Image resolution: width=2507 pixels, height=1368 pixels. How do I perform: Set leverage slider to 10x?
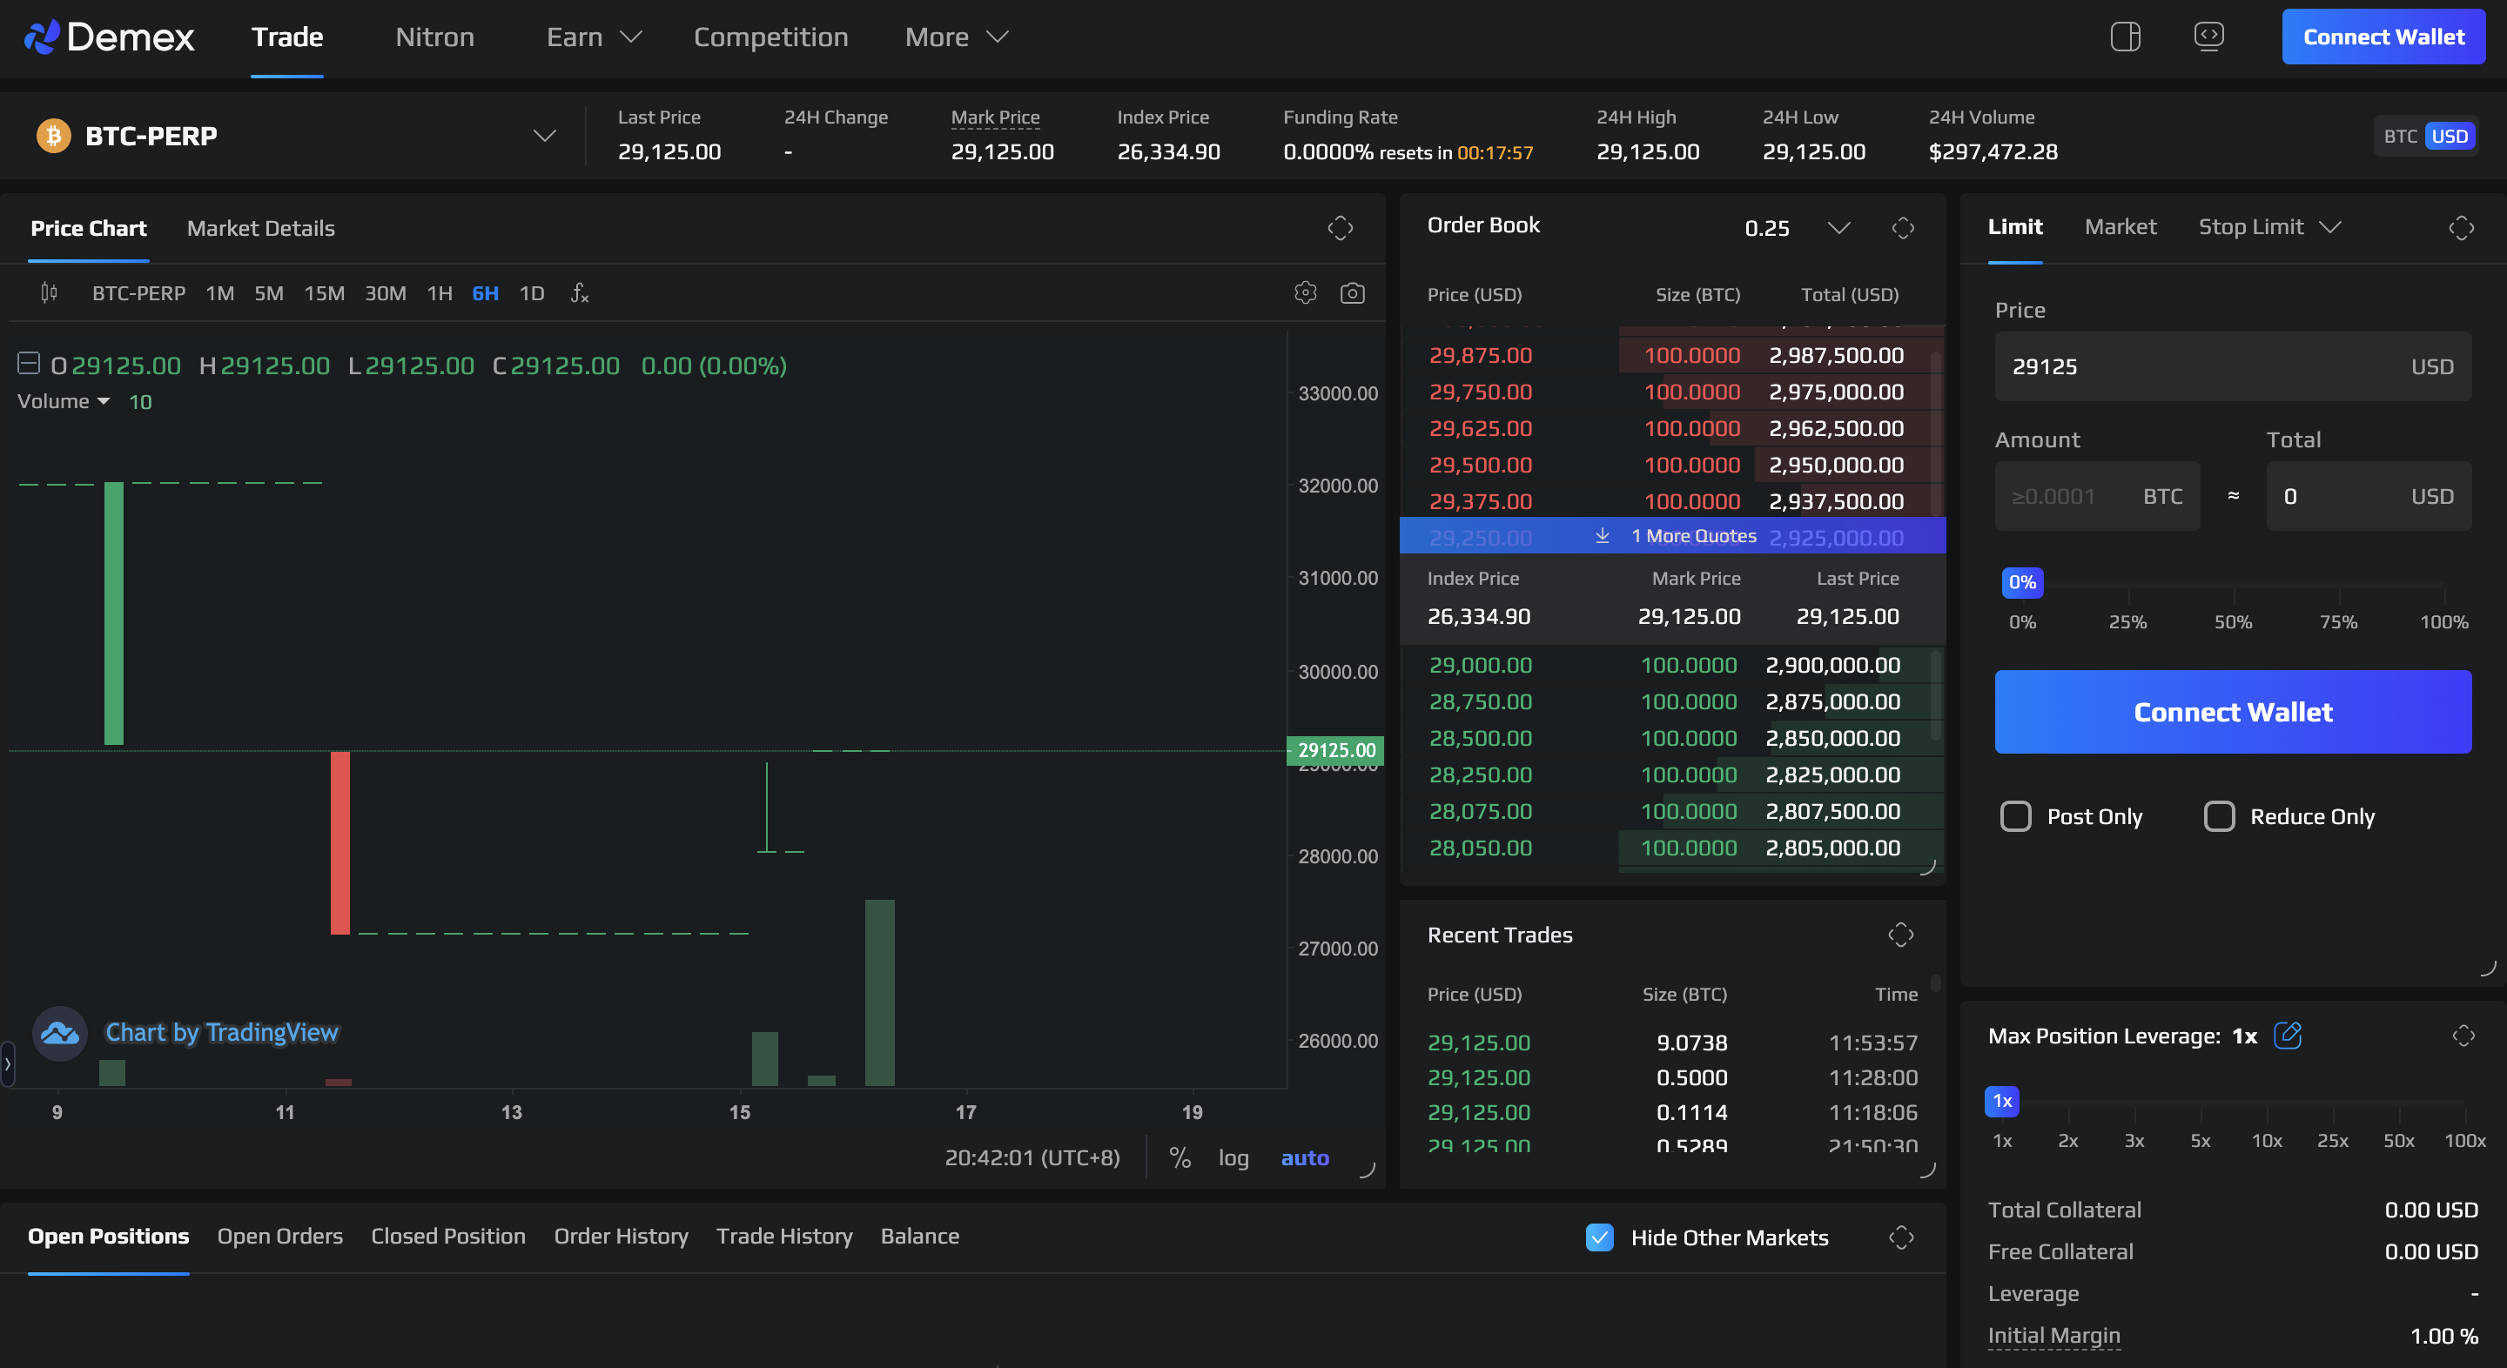pyautogui.click(x=2266, y=1139)
